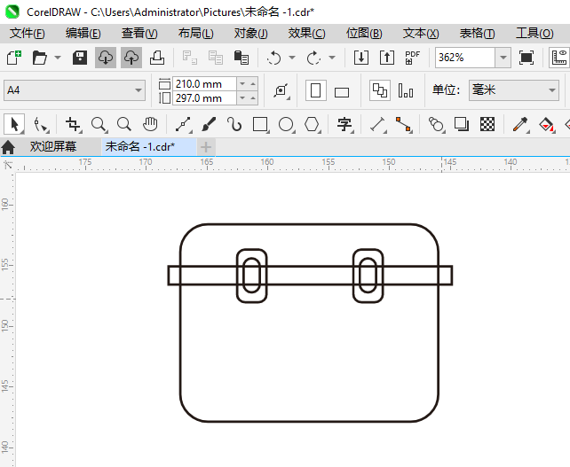Select the Color Eyedropper tool

520,124
